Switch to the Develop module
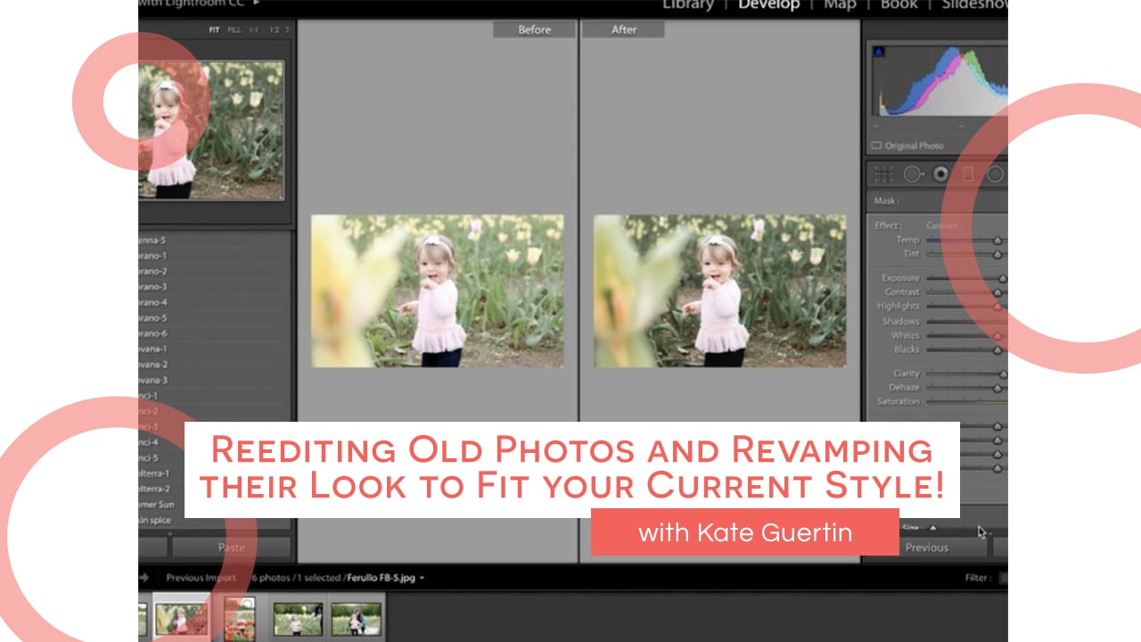This screenshot has width=1141, height=642. click(768, 4)
